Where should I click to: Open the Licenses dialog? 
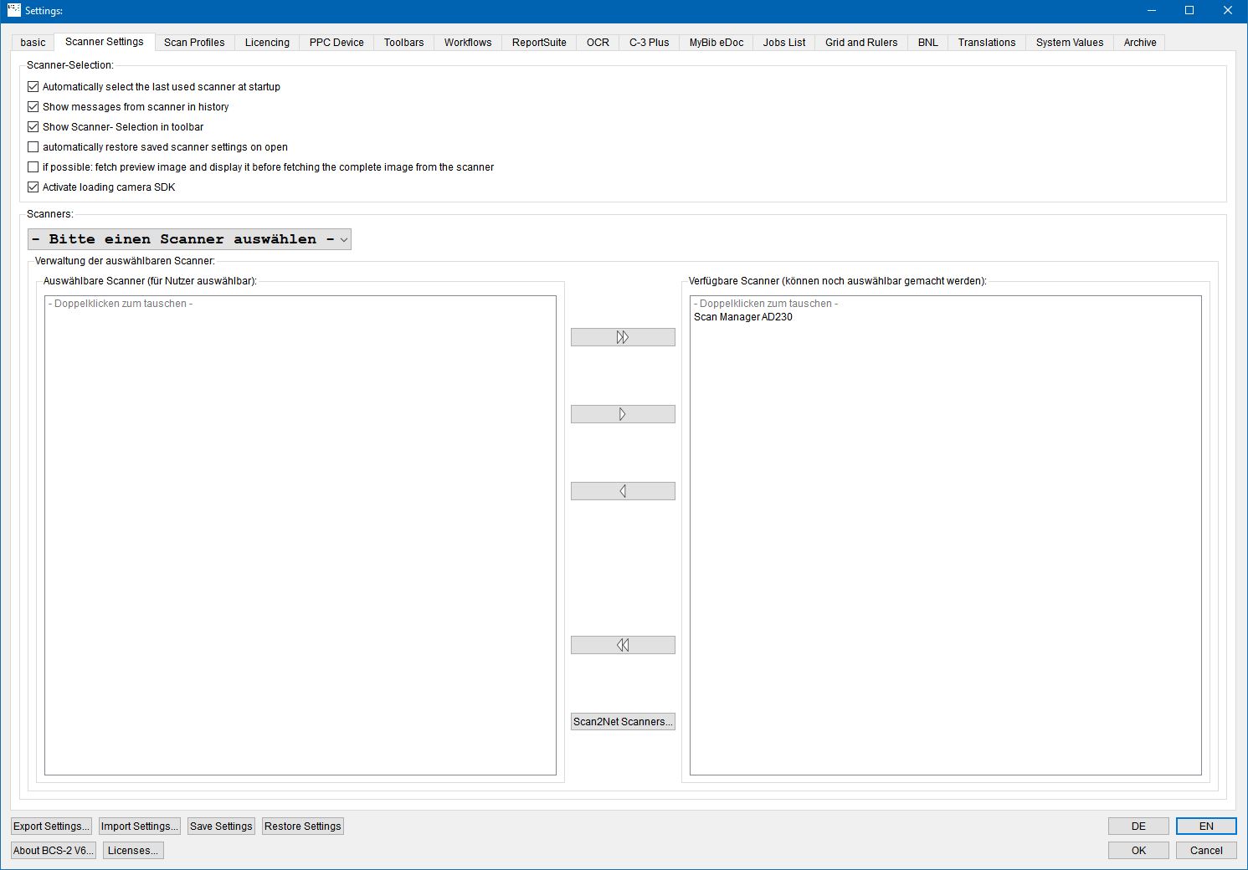(x=132, y=850)
